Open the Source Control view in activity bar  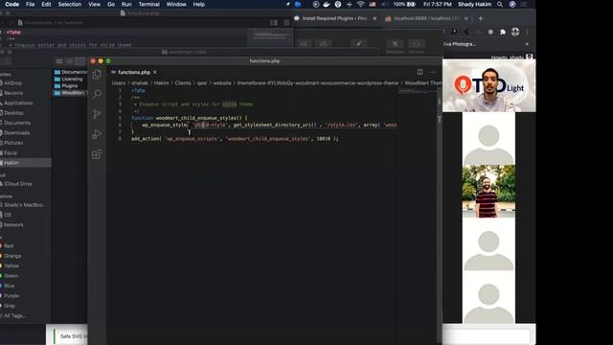coord(97,114)
